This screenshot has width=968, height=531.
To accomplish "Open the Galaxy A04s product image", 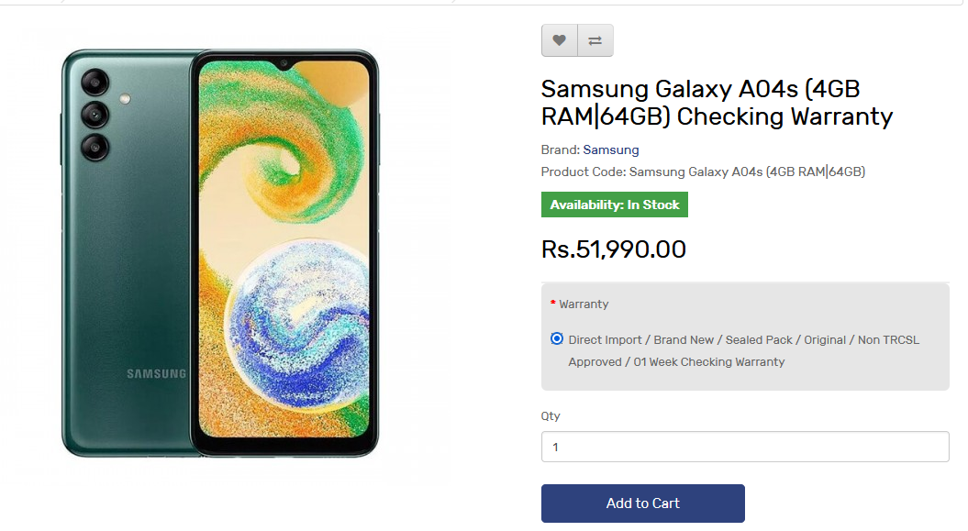I will [220, 253].
